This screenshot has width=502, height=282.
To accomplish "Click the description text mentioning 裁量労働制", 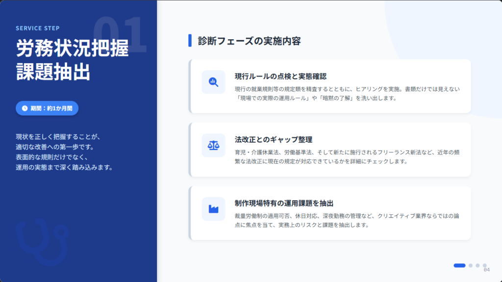I will 347,220.
